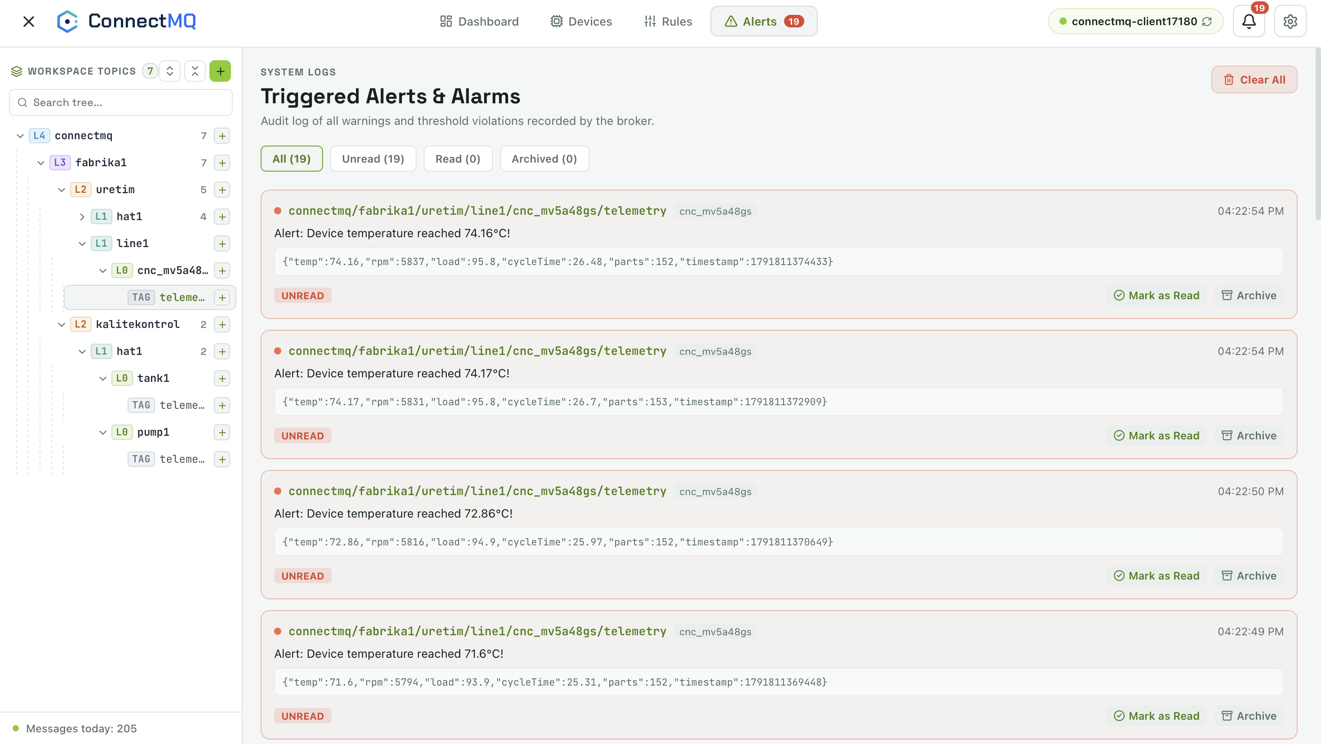Viewport: 1321px width, 744px height.
Task: Click the plus beside tank1
Action: 222,378
